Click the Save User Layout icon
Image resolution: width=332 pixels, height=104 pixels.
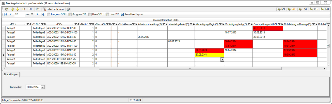122,14
